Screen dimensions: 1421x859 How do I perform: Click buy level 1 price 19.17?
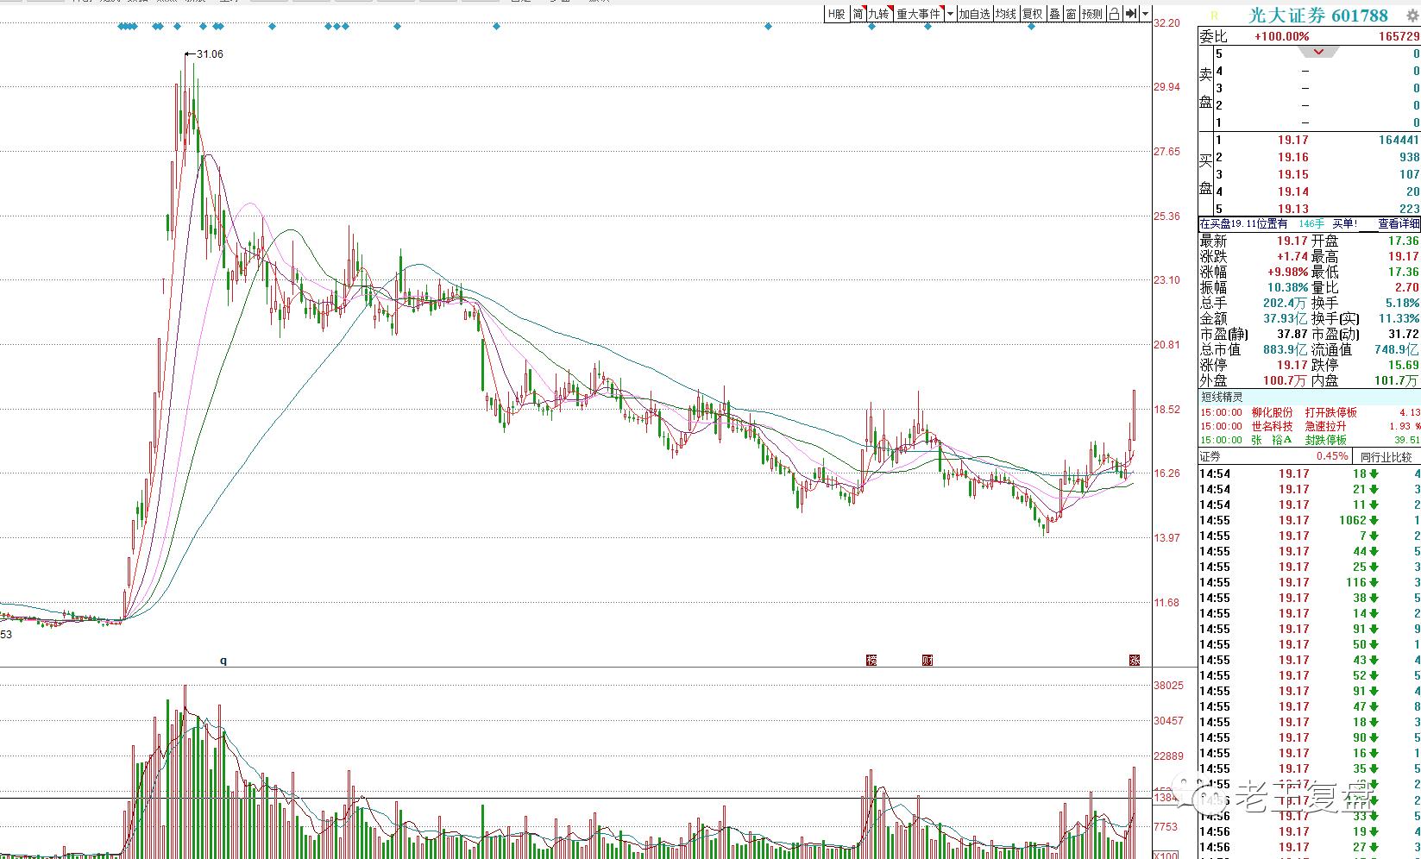[1293, 140]
